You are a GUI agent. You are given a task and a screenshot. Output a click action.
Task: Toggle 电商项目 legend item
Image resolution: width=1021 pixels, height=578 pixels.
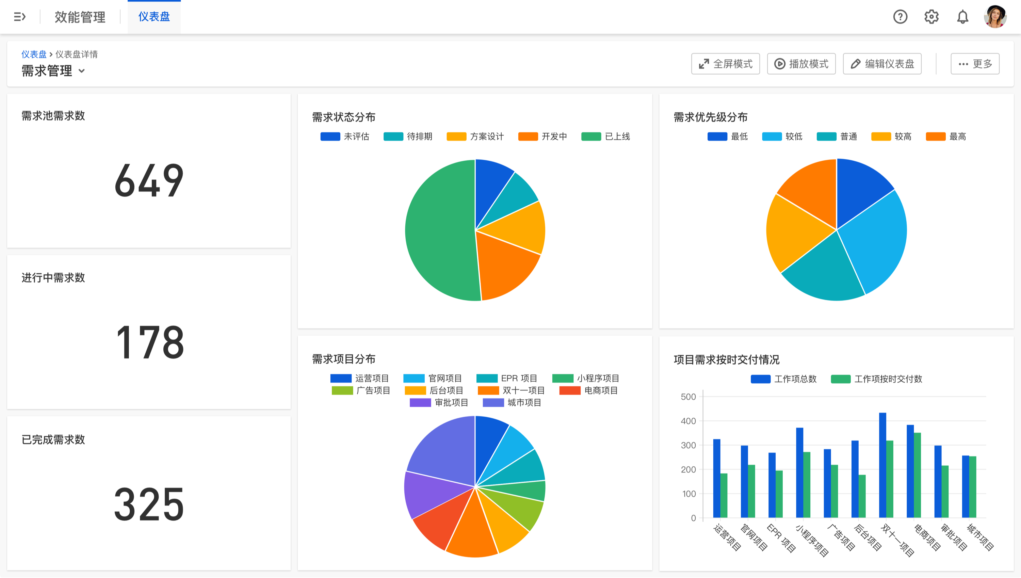pyautogui.click(x=588, y=391)
